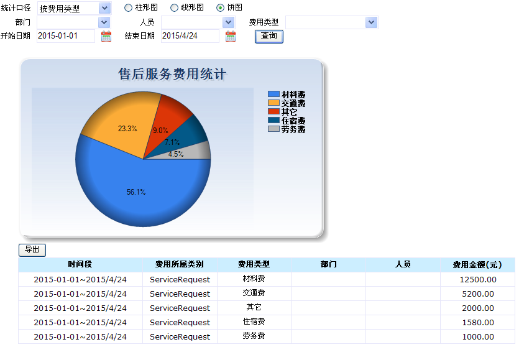519x347 pixels.
Task: Click the 其它 legend color swatch
Action: pos(273,111)
